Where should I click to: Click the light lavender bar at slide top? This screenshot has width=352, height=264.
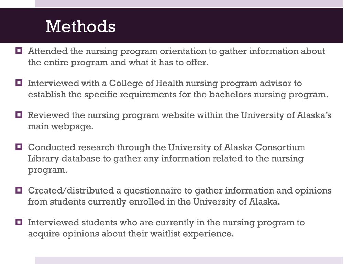(x=189, y=3)
